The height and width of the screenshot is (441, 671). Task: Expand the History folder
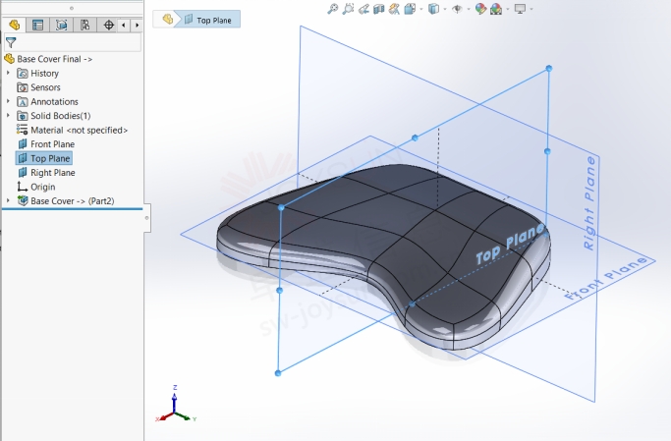[8, 73]
